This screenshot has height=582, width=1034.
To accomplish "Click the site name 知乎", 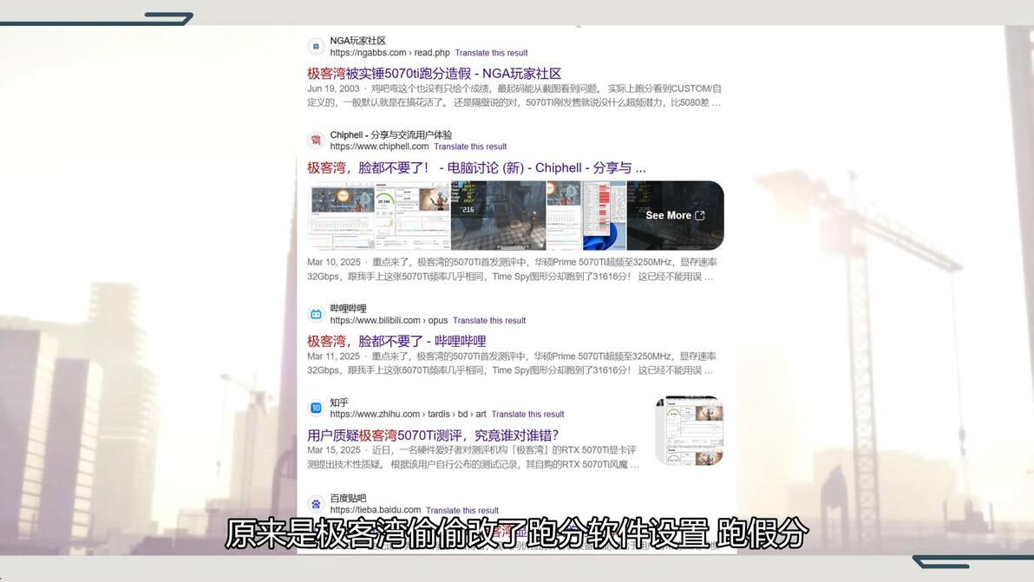I will tap(339, 402).
